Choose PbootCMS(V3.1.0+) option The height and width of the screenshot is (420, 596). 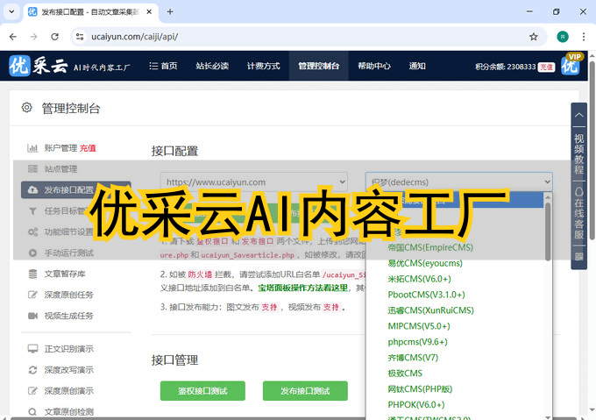pos(426,295)
